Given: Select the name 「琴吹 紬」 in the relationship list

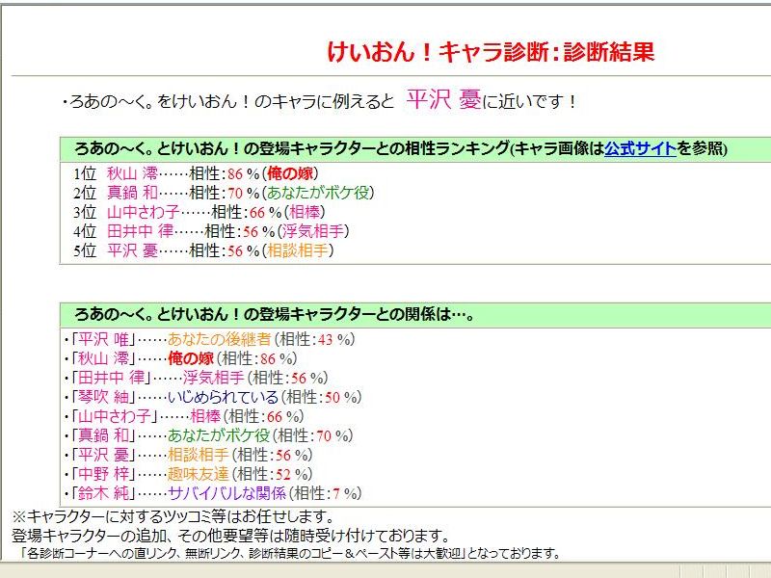Looking at the screenshot, I should (x=103, y=397).
